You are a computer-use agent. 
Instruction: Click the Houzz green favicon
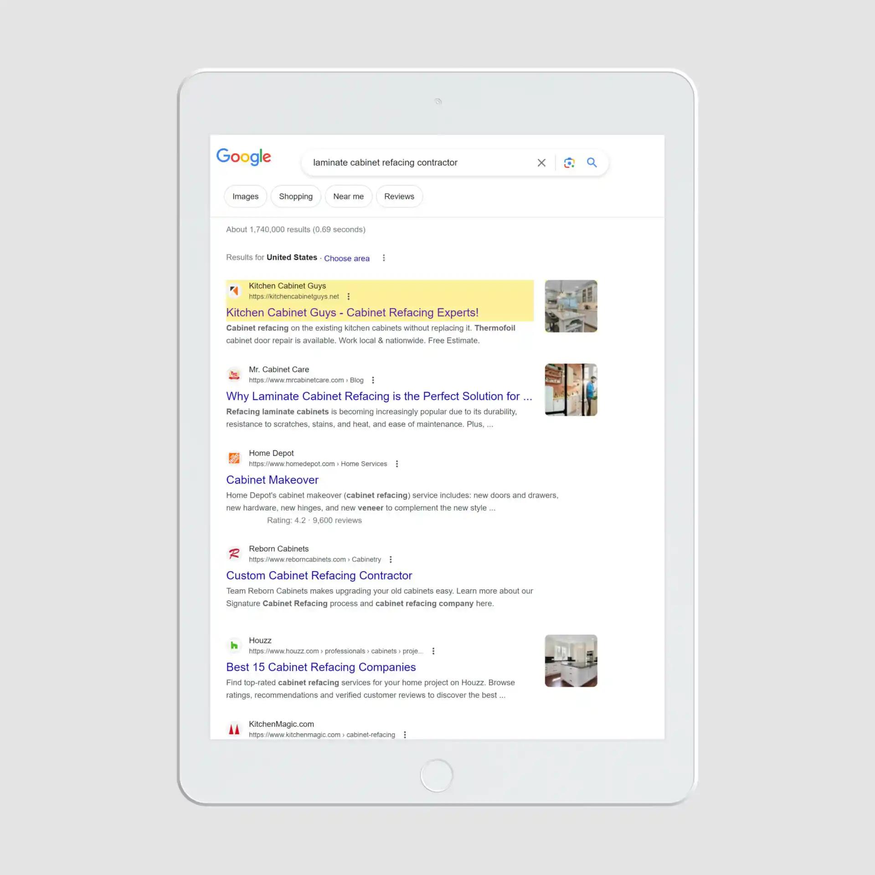(234, 645)
